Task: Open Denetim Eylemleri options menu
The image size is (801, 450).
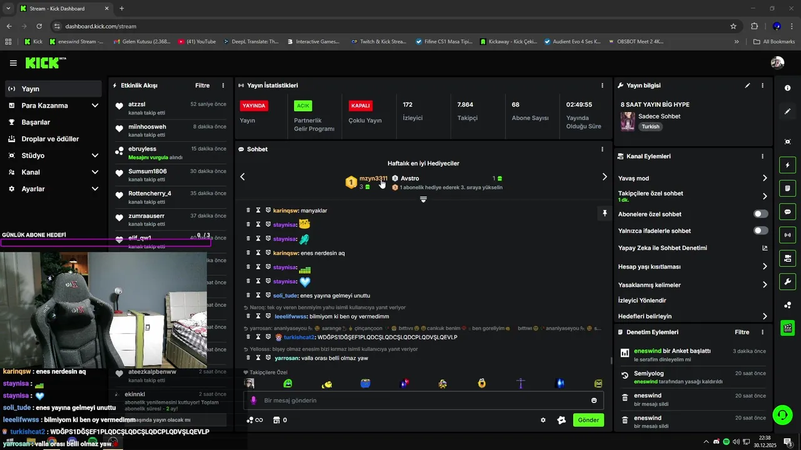Action: pos(762,332)
